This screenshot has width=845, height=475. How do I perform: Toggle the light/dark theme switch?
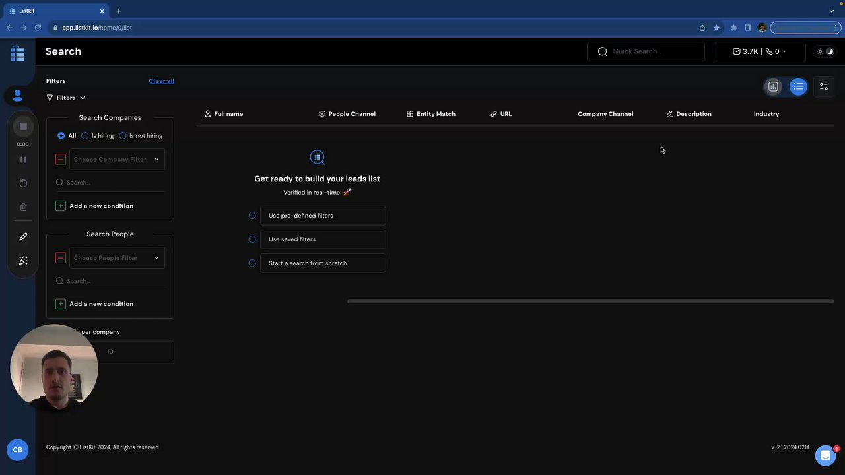tap(825, 51)
